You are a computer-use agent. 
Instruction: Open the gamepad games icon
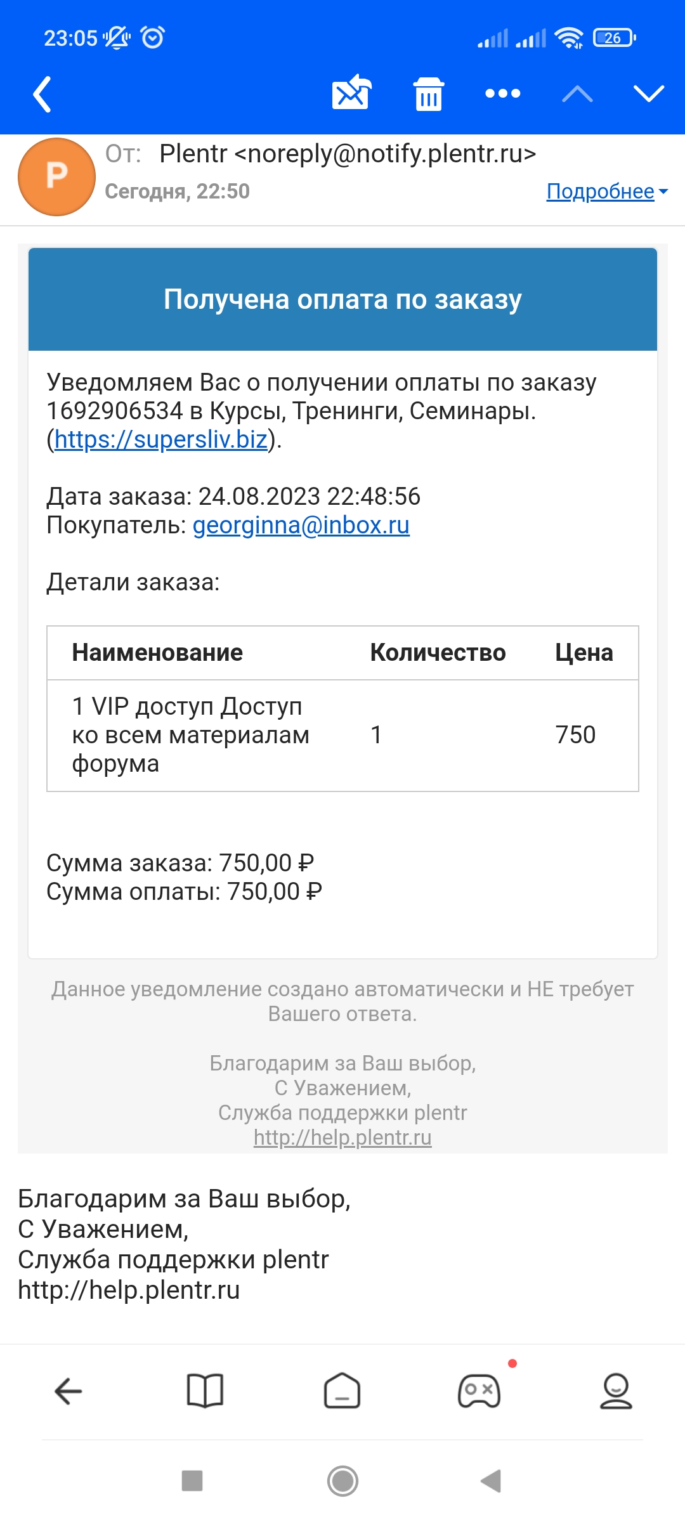pos(480,1391)
